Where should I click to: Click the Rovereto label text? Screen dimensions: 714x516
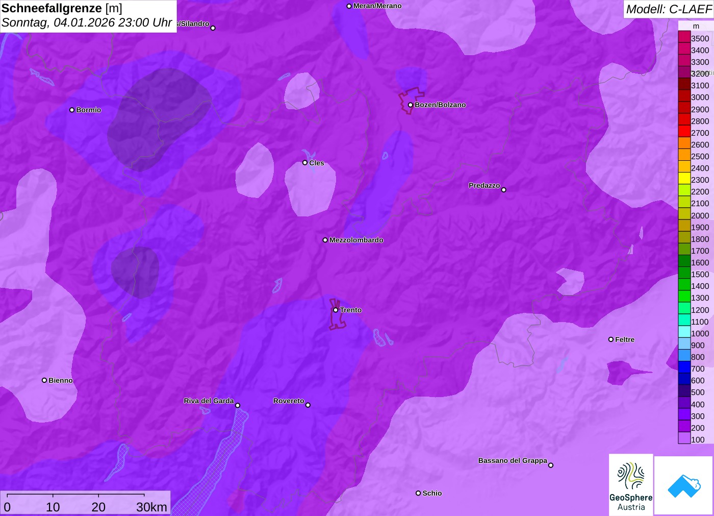coord(289,401)
